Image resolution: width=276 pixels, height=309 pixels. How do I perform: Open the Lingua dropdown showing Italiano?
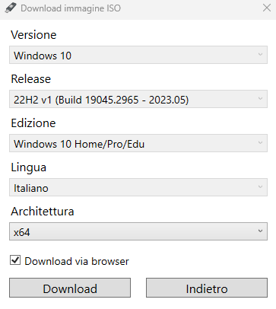(x=138, y=187)
